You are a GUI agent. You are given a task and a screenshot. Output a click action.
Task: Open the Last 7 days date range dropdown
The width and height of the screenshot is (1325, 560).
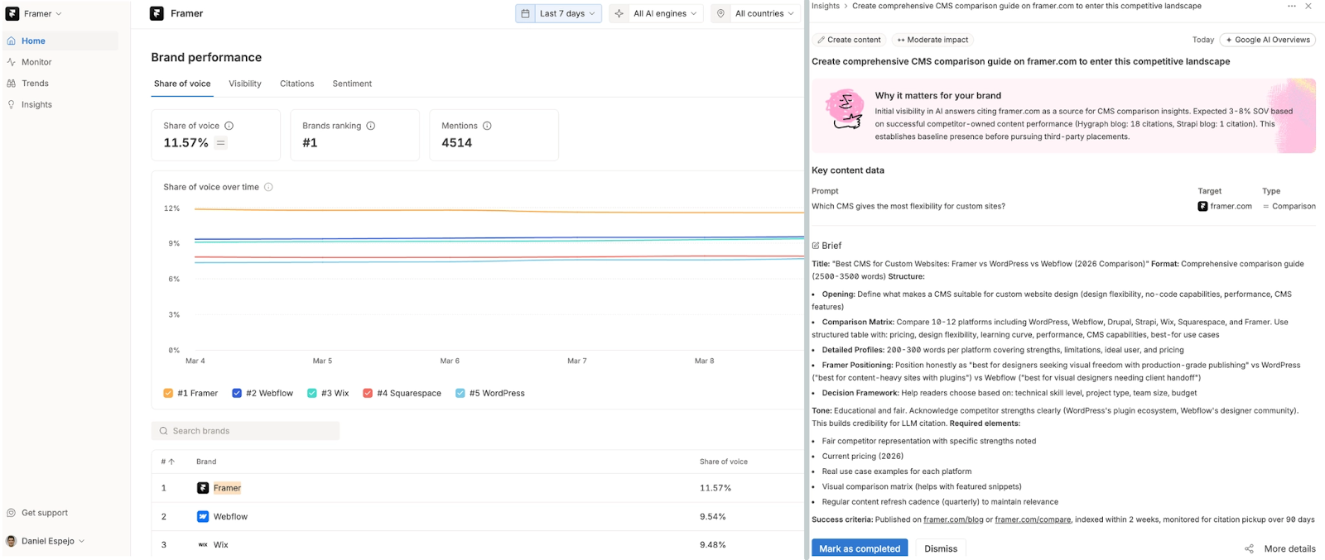(558, 13)
